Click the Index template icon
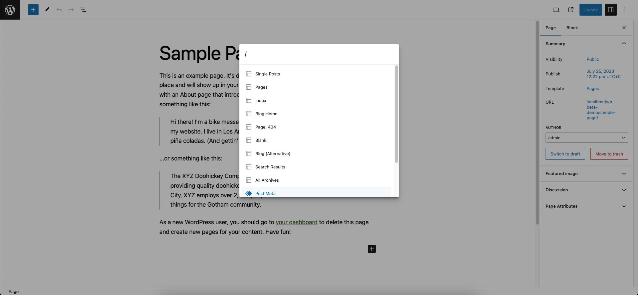Screen dimensions: 638x295 tap(249, 100)
